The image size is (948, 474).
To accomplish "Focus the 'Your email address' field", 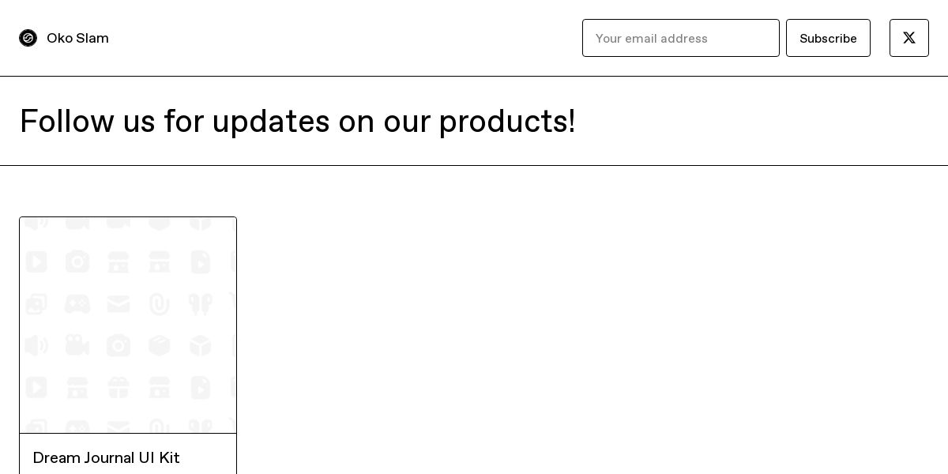I will tap(680, 38).
